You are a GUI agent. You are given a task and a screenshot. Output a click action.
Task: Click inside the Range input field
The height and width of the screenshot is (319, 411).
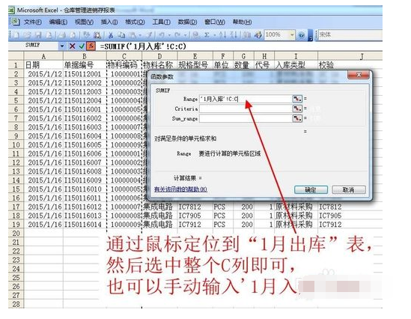(x=245, y=99)
